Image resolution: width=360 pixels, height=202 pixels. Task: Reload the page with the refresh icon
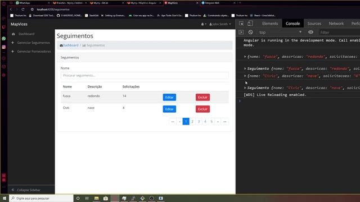[23, 10]
